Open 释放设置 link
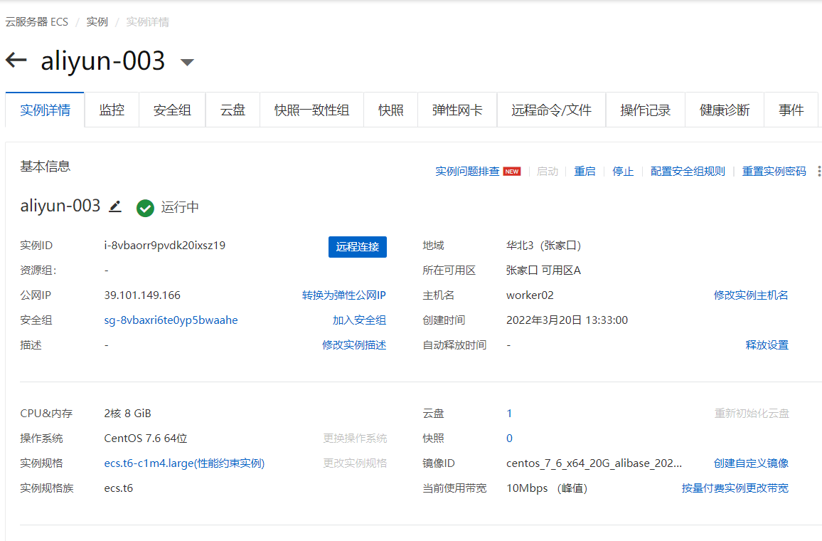Viewport: 822px width, 541px height. (x=767, y=345)
